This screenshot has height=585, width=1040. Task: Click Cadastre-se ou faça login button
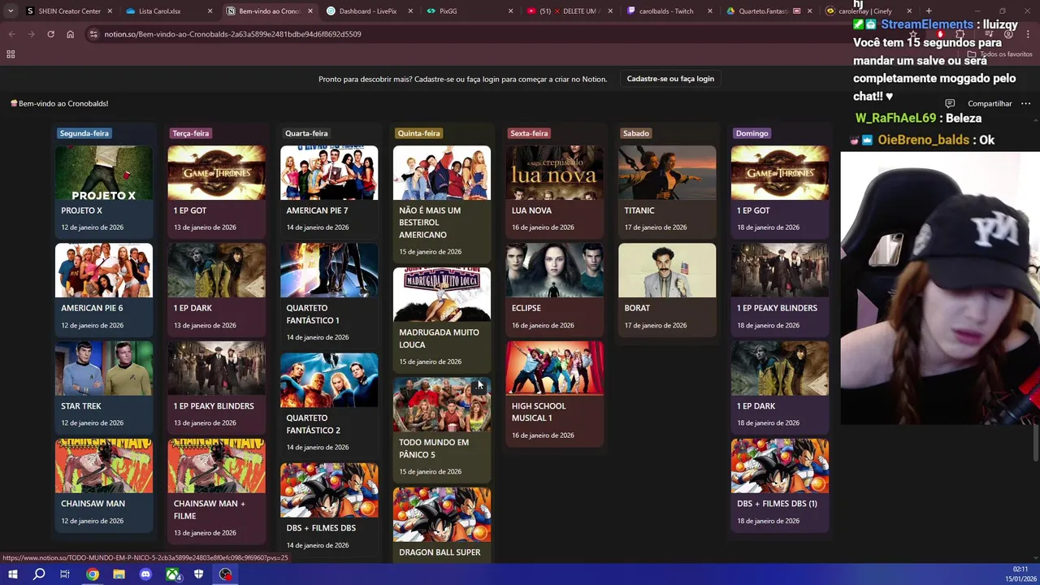click(x=670, y=79)
